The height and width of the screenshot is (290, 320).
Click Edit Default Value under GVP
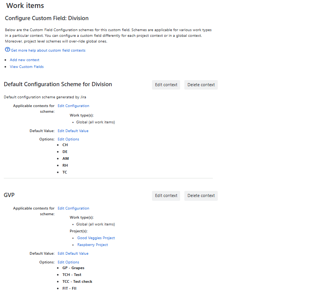pos(73,254)
